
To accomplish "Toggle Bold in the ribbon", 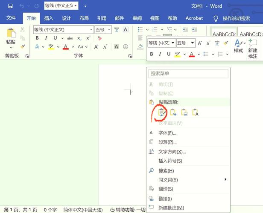I will click(37, 38).
